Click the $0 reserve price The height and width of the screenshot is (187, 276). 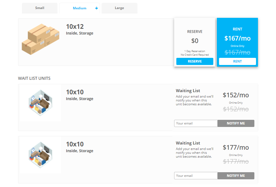(x=195, y=41)
